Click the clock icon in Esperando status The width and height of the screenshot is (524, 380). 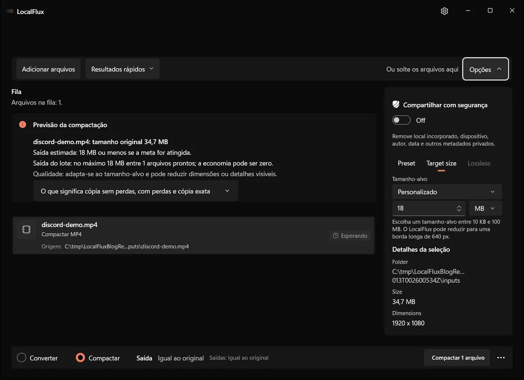pyautogui.click(x=335, y=236)
